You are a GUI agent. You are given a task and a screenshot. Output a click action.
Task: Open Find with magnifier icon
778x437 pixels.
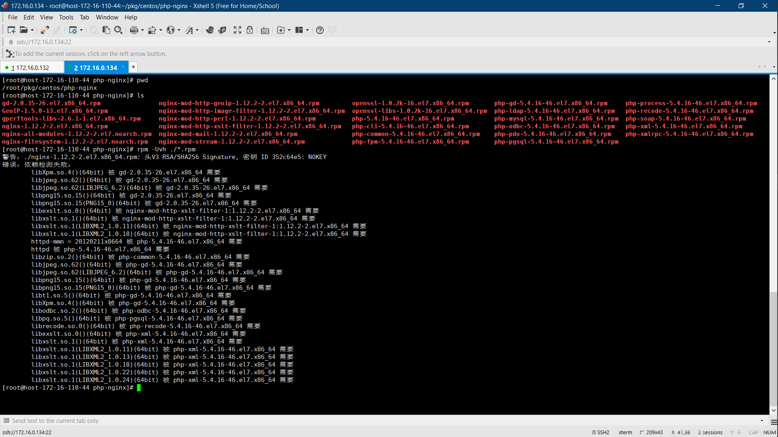pos(118,30)
